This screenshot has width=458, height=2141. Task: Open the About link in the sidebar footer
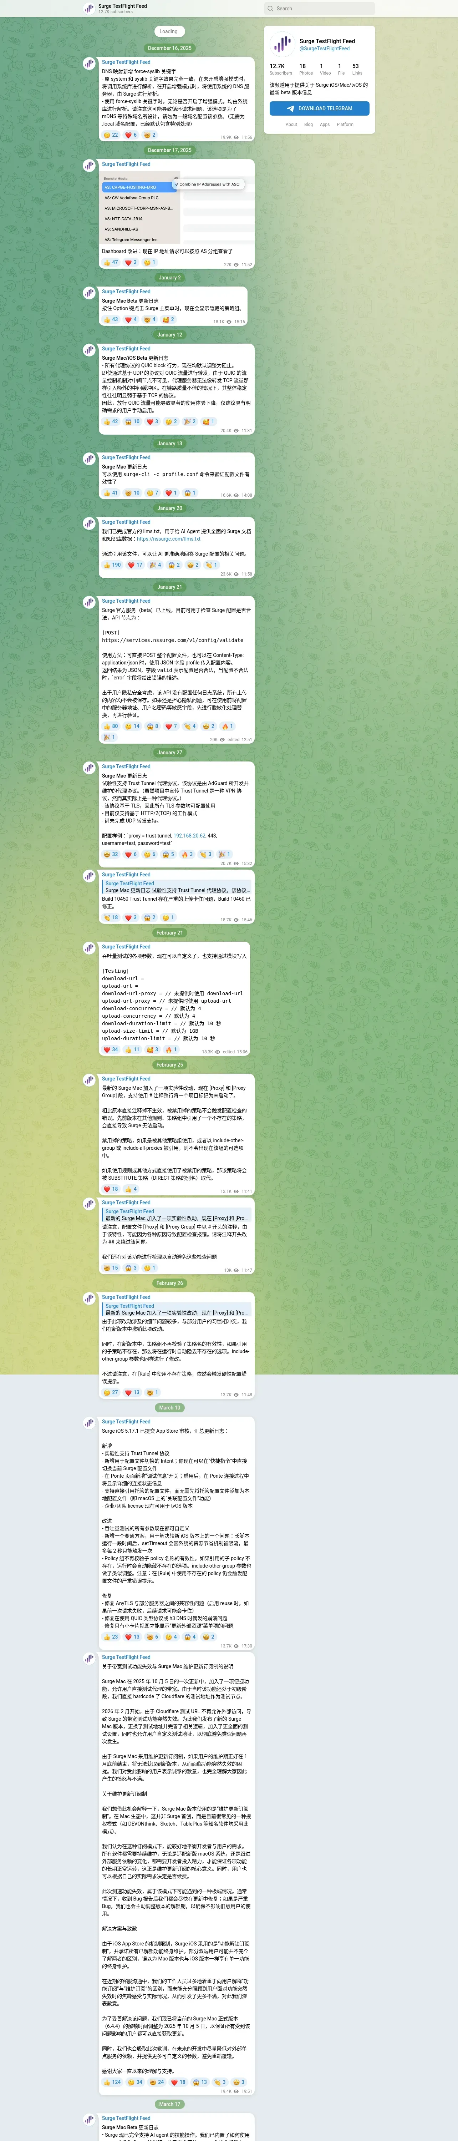point(291,125)
